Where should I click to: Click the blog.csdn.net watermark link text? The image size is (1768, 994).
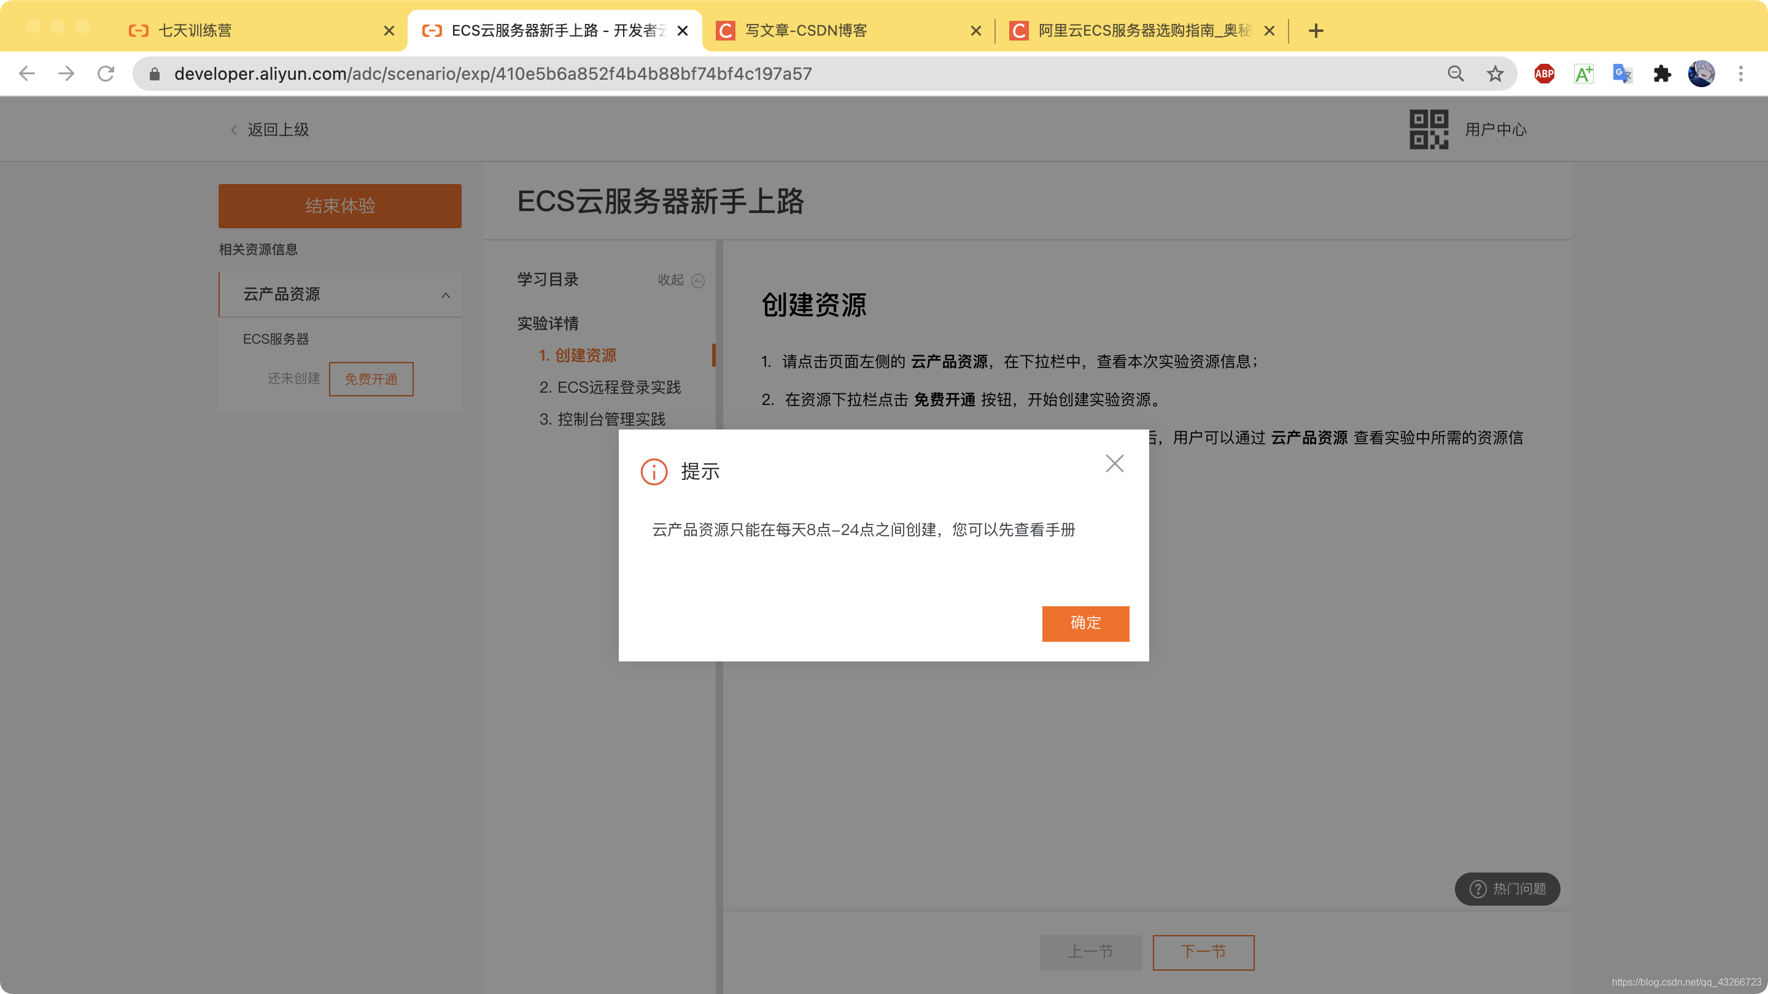click(1686, 982)
